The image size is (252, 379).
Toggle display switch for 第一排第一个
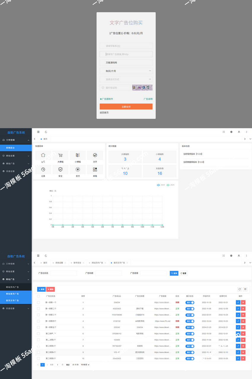coord(190,302)
